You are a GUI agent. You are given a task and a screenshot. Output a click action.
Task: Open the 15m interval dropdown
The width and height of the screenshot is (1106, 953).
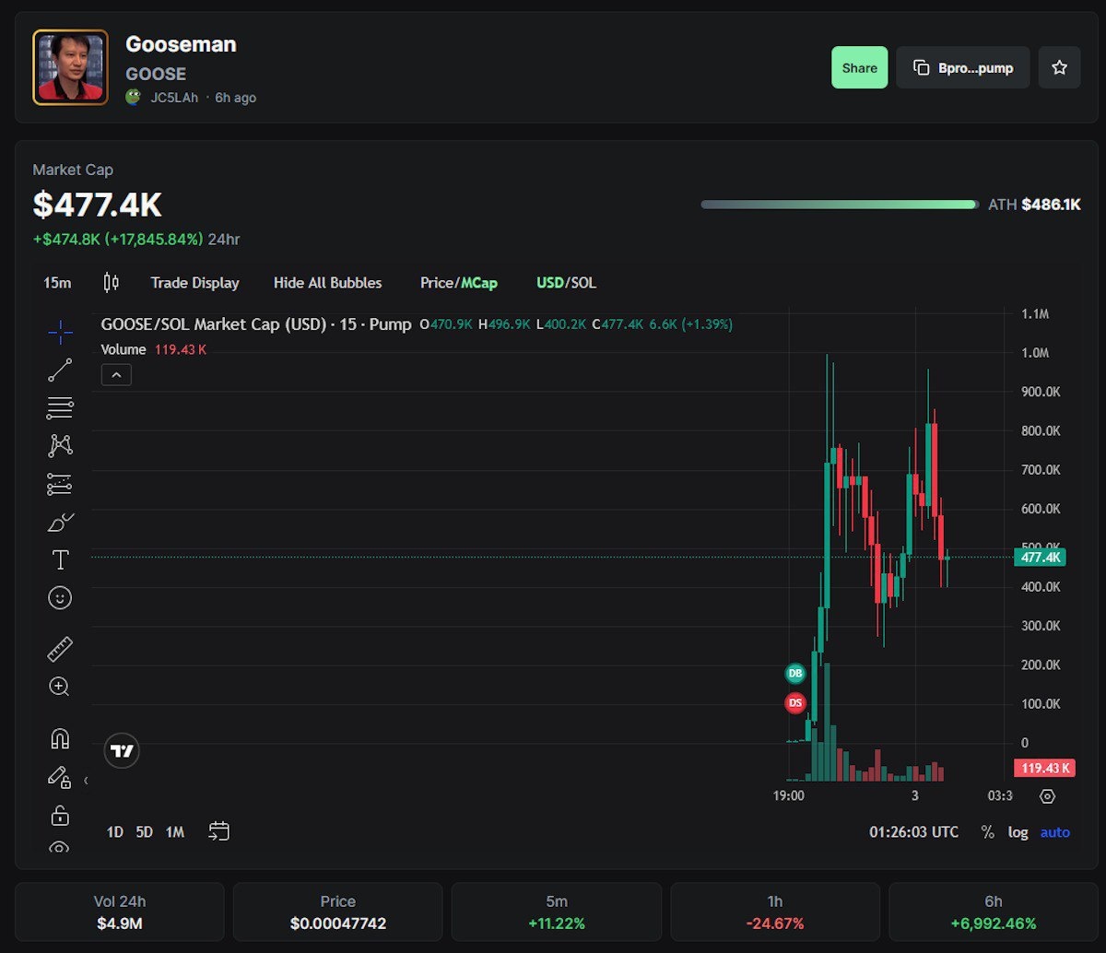(x=57, y=282)
